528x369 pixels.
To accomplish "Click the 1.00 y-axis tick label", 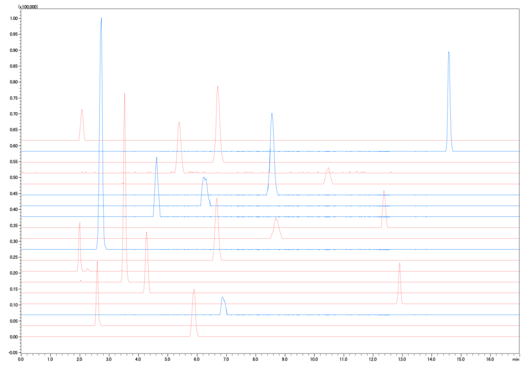I will point(12,18).
